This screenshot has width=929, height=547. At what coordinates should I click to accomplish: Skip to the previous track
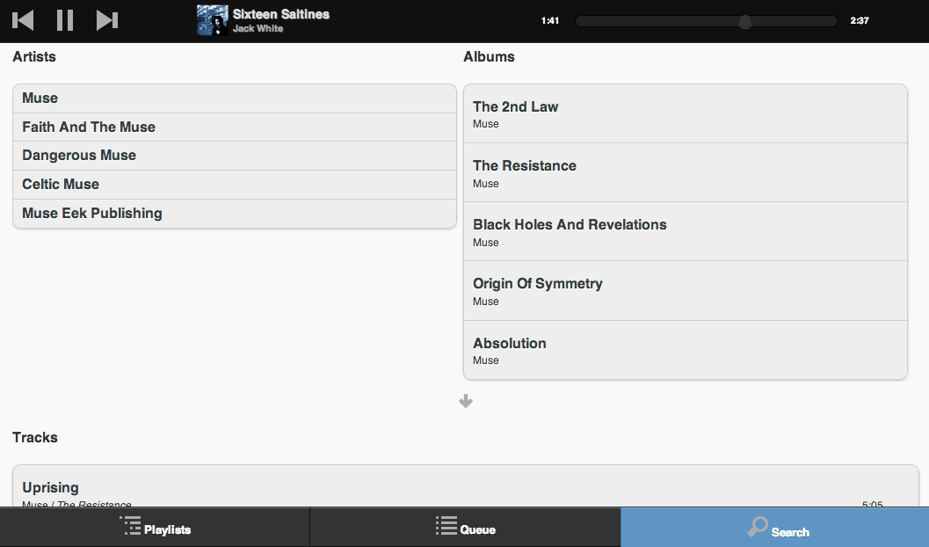tap(24, 20)
